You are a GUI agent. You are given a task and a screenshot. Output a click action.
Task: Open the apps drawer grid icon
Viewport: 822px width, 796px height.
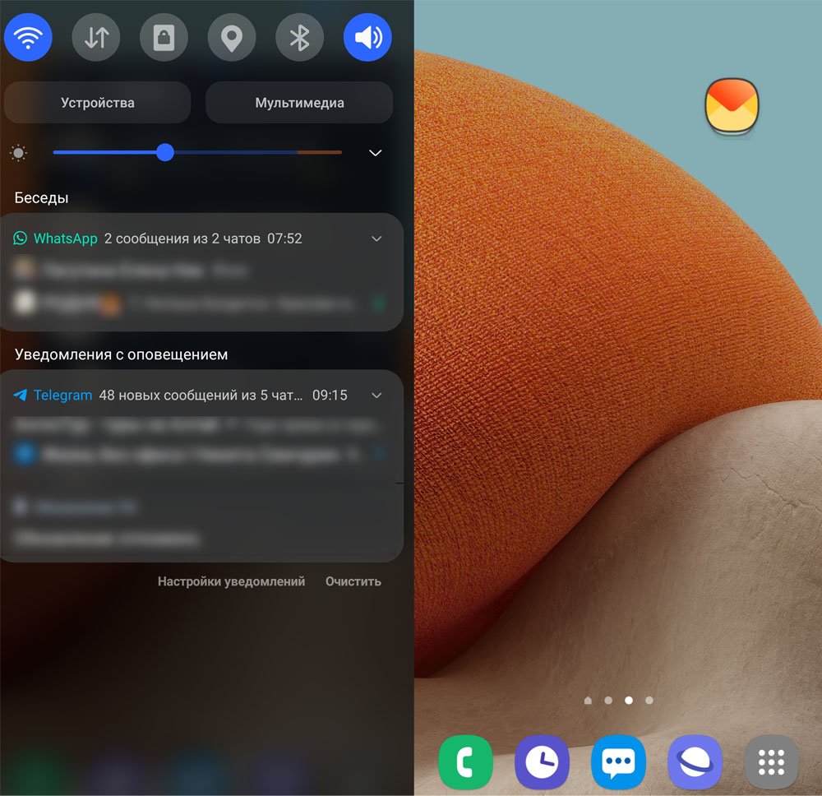[772, 762]
